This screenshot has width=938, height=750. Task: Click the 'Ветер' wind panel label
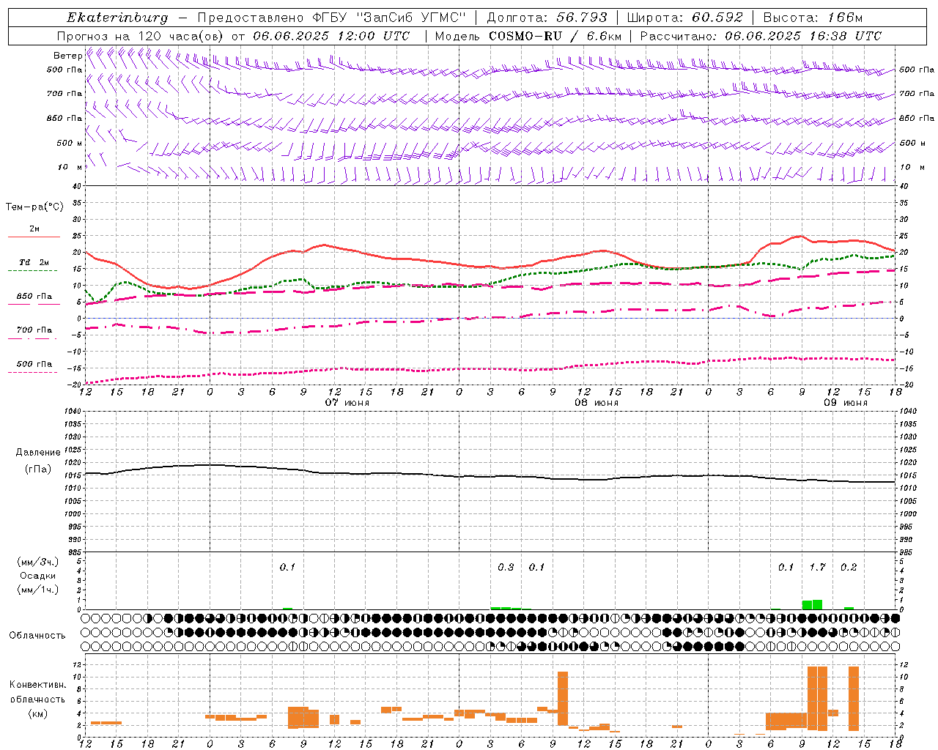tap(67, 56)
